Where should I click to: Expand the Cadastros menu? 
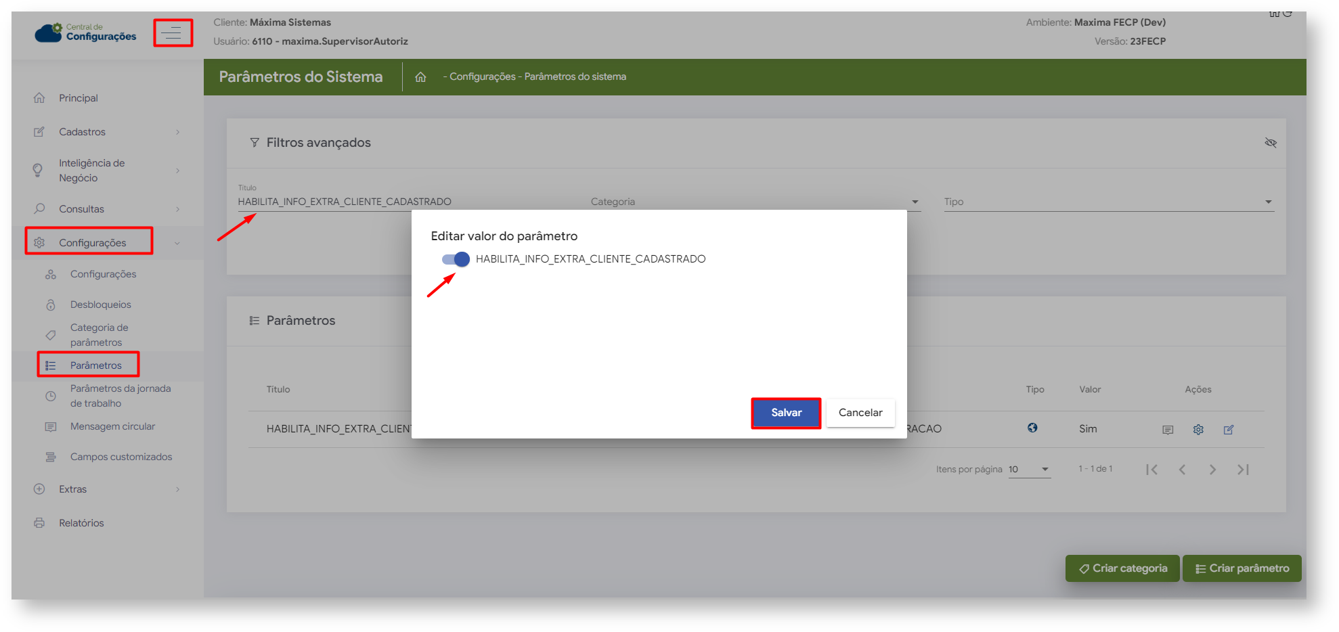click(x=106, y=132)
